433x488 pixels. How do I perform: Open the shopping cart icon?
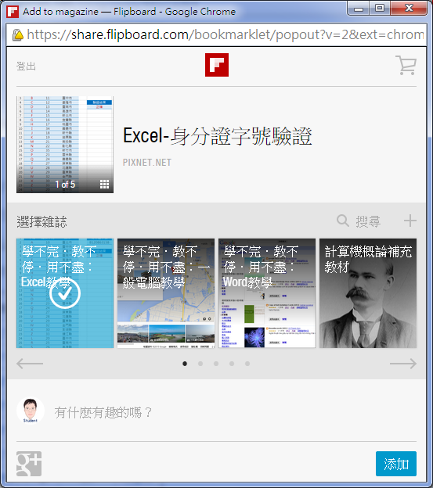coord(406,66)
